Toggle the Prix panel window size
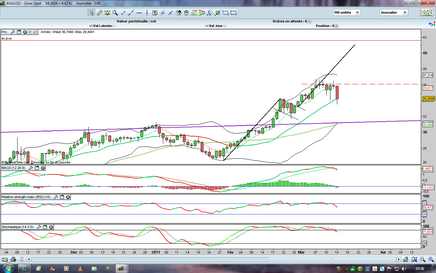436x273 pixels. pyautogui.click(x=19, y=32)
